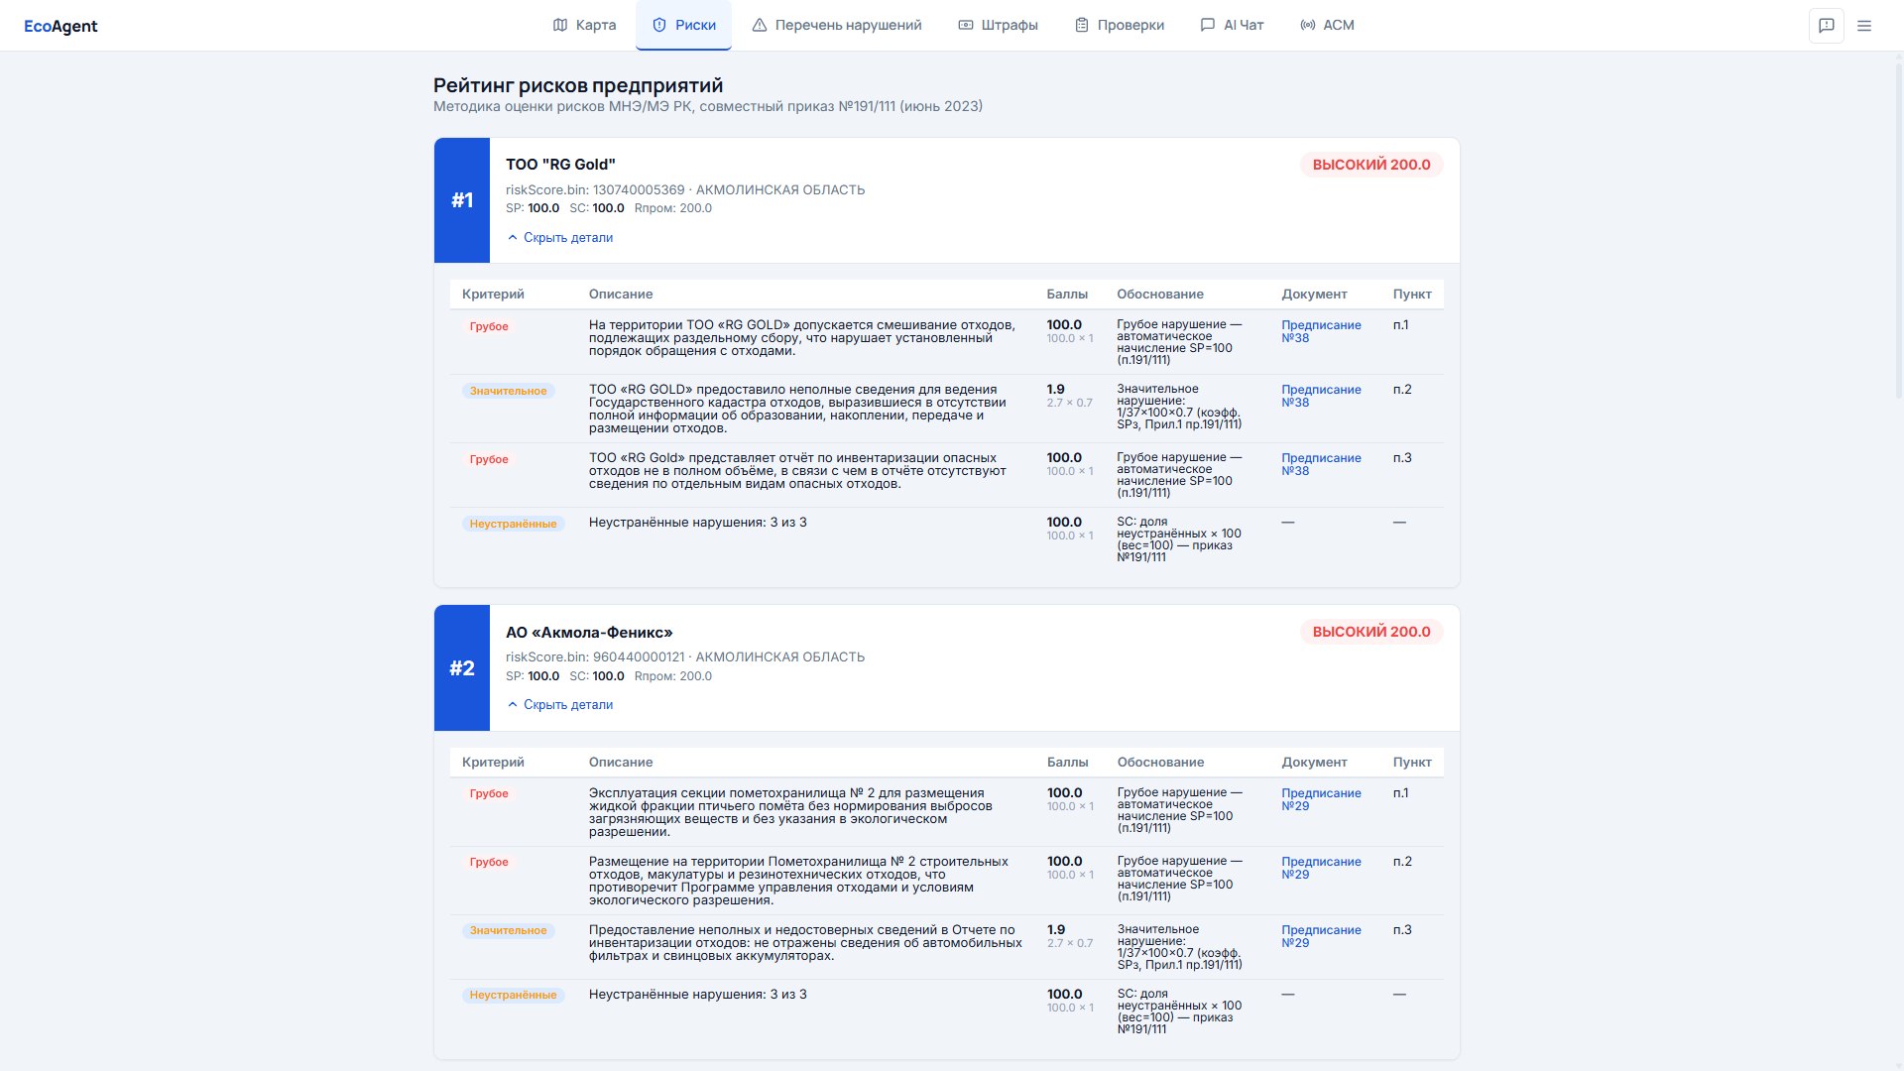This screenshot has height=1071, width=1904.
Task: Open Предписание №29 link for пометохранилище emissions row
Action: click(1321, 799)
